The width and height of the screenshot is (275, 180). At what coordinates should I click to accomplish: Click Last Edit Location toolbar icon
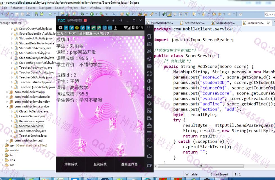click(214, 14)
